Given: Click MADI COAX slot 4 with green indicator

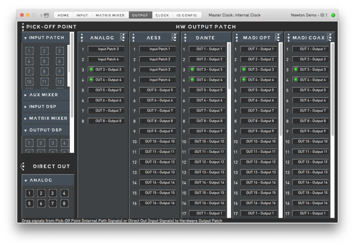Looking at the screenshot, I should (x=310, y=80).
